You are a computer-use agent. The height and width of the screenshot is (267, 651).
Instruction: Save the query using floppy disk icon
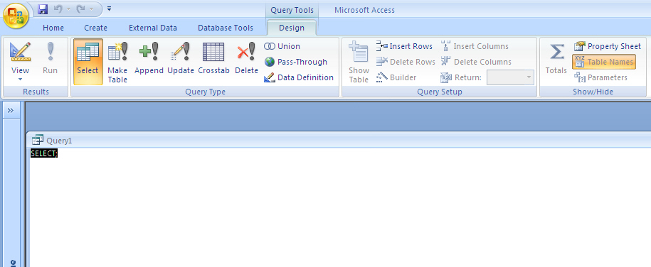[x=43, y=9]
